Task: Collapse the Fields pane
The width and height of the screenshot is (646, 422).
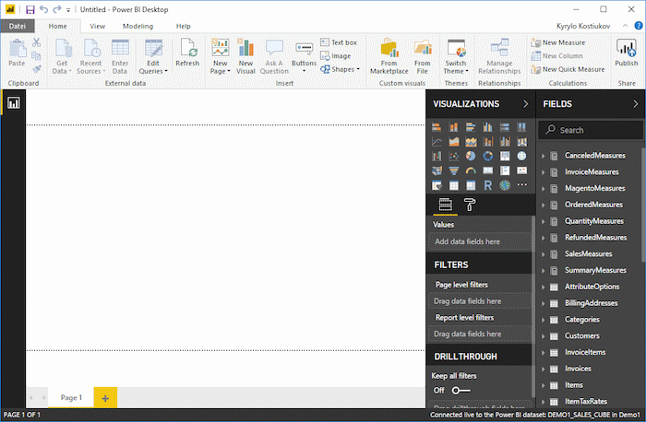Action: pos(635,104)
